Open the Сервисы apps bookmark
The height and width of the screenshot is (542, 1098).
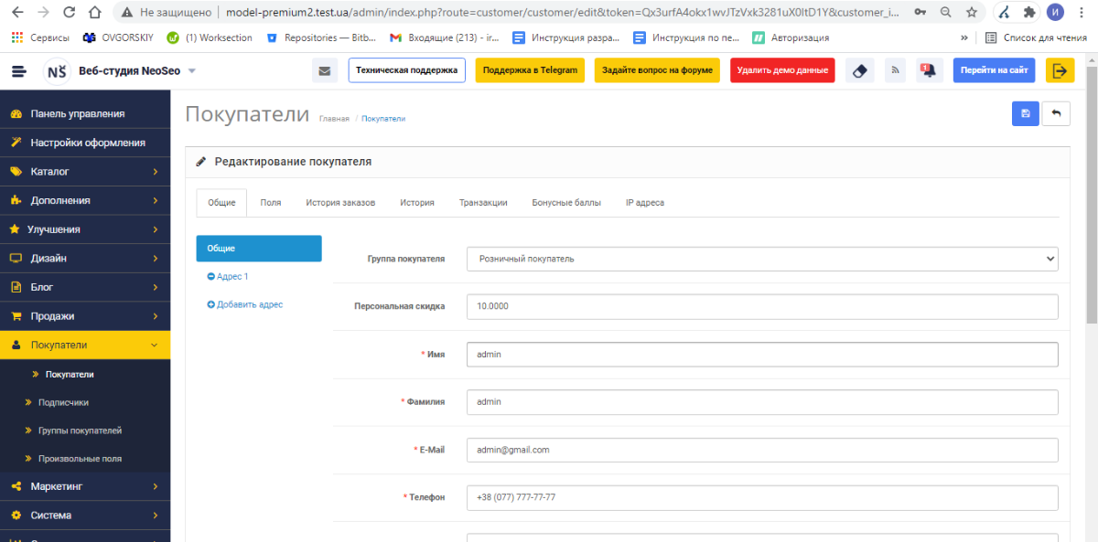[40, 37]
